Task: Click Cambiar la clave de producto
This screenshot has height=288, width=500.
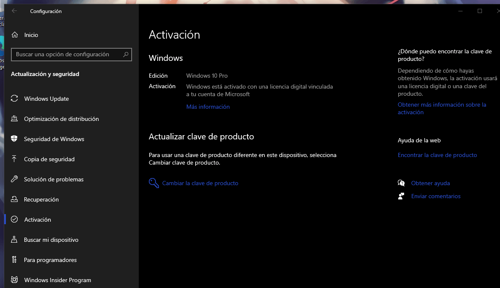Action: (x=200, y=183)
